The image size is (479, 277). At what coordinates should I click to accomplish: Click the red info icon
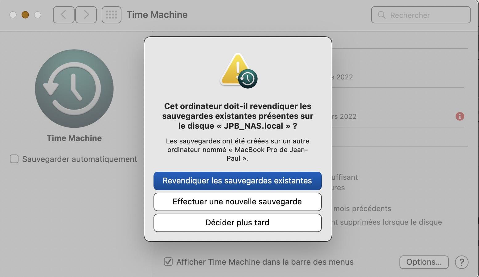click(x=460, y=116)
